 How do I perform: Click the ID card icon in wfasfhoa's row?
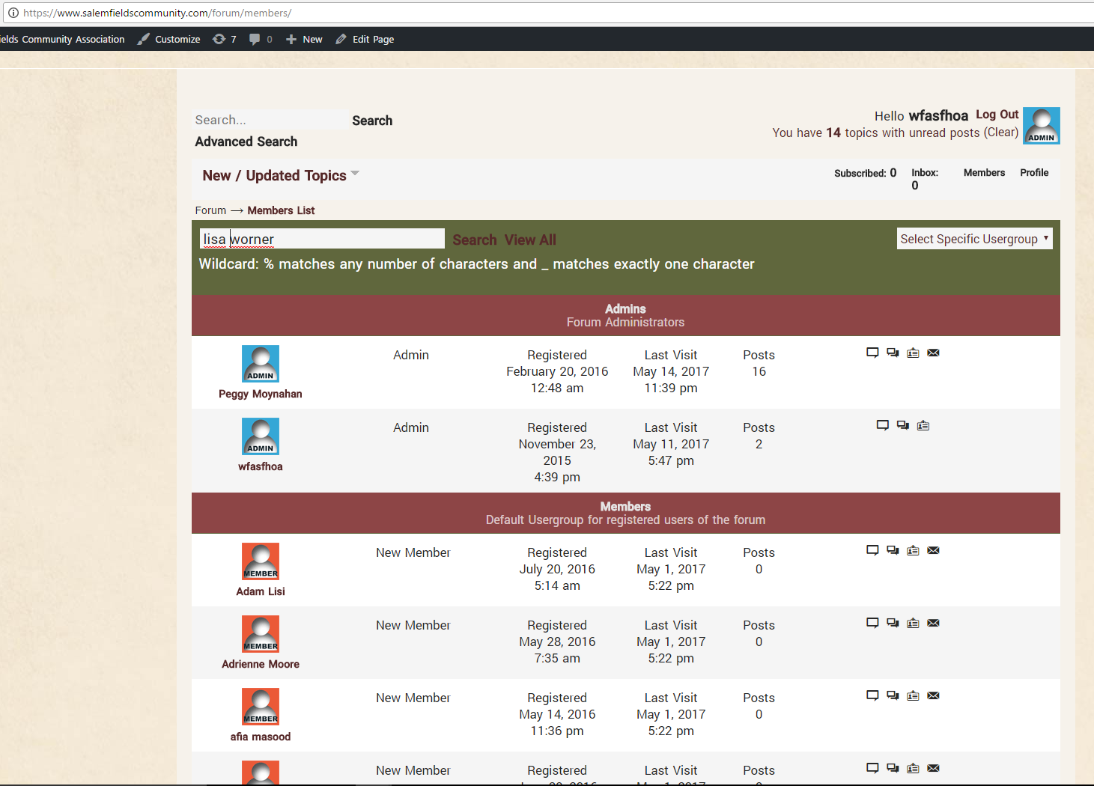point(923,425)
